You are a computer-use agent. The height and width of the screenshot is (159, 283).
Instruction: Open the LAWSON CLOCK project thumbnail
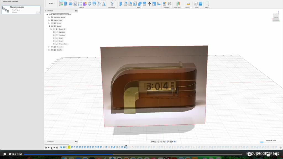tap(6, 10)
